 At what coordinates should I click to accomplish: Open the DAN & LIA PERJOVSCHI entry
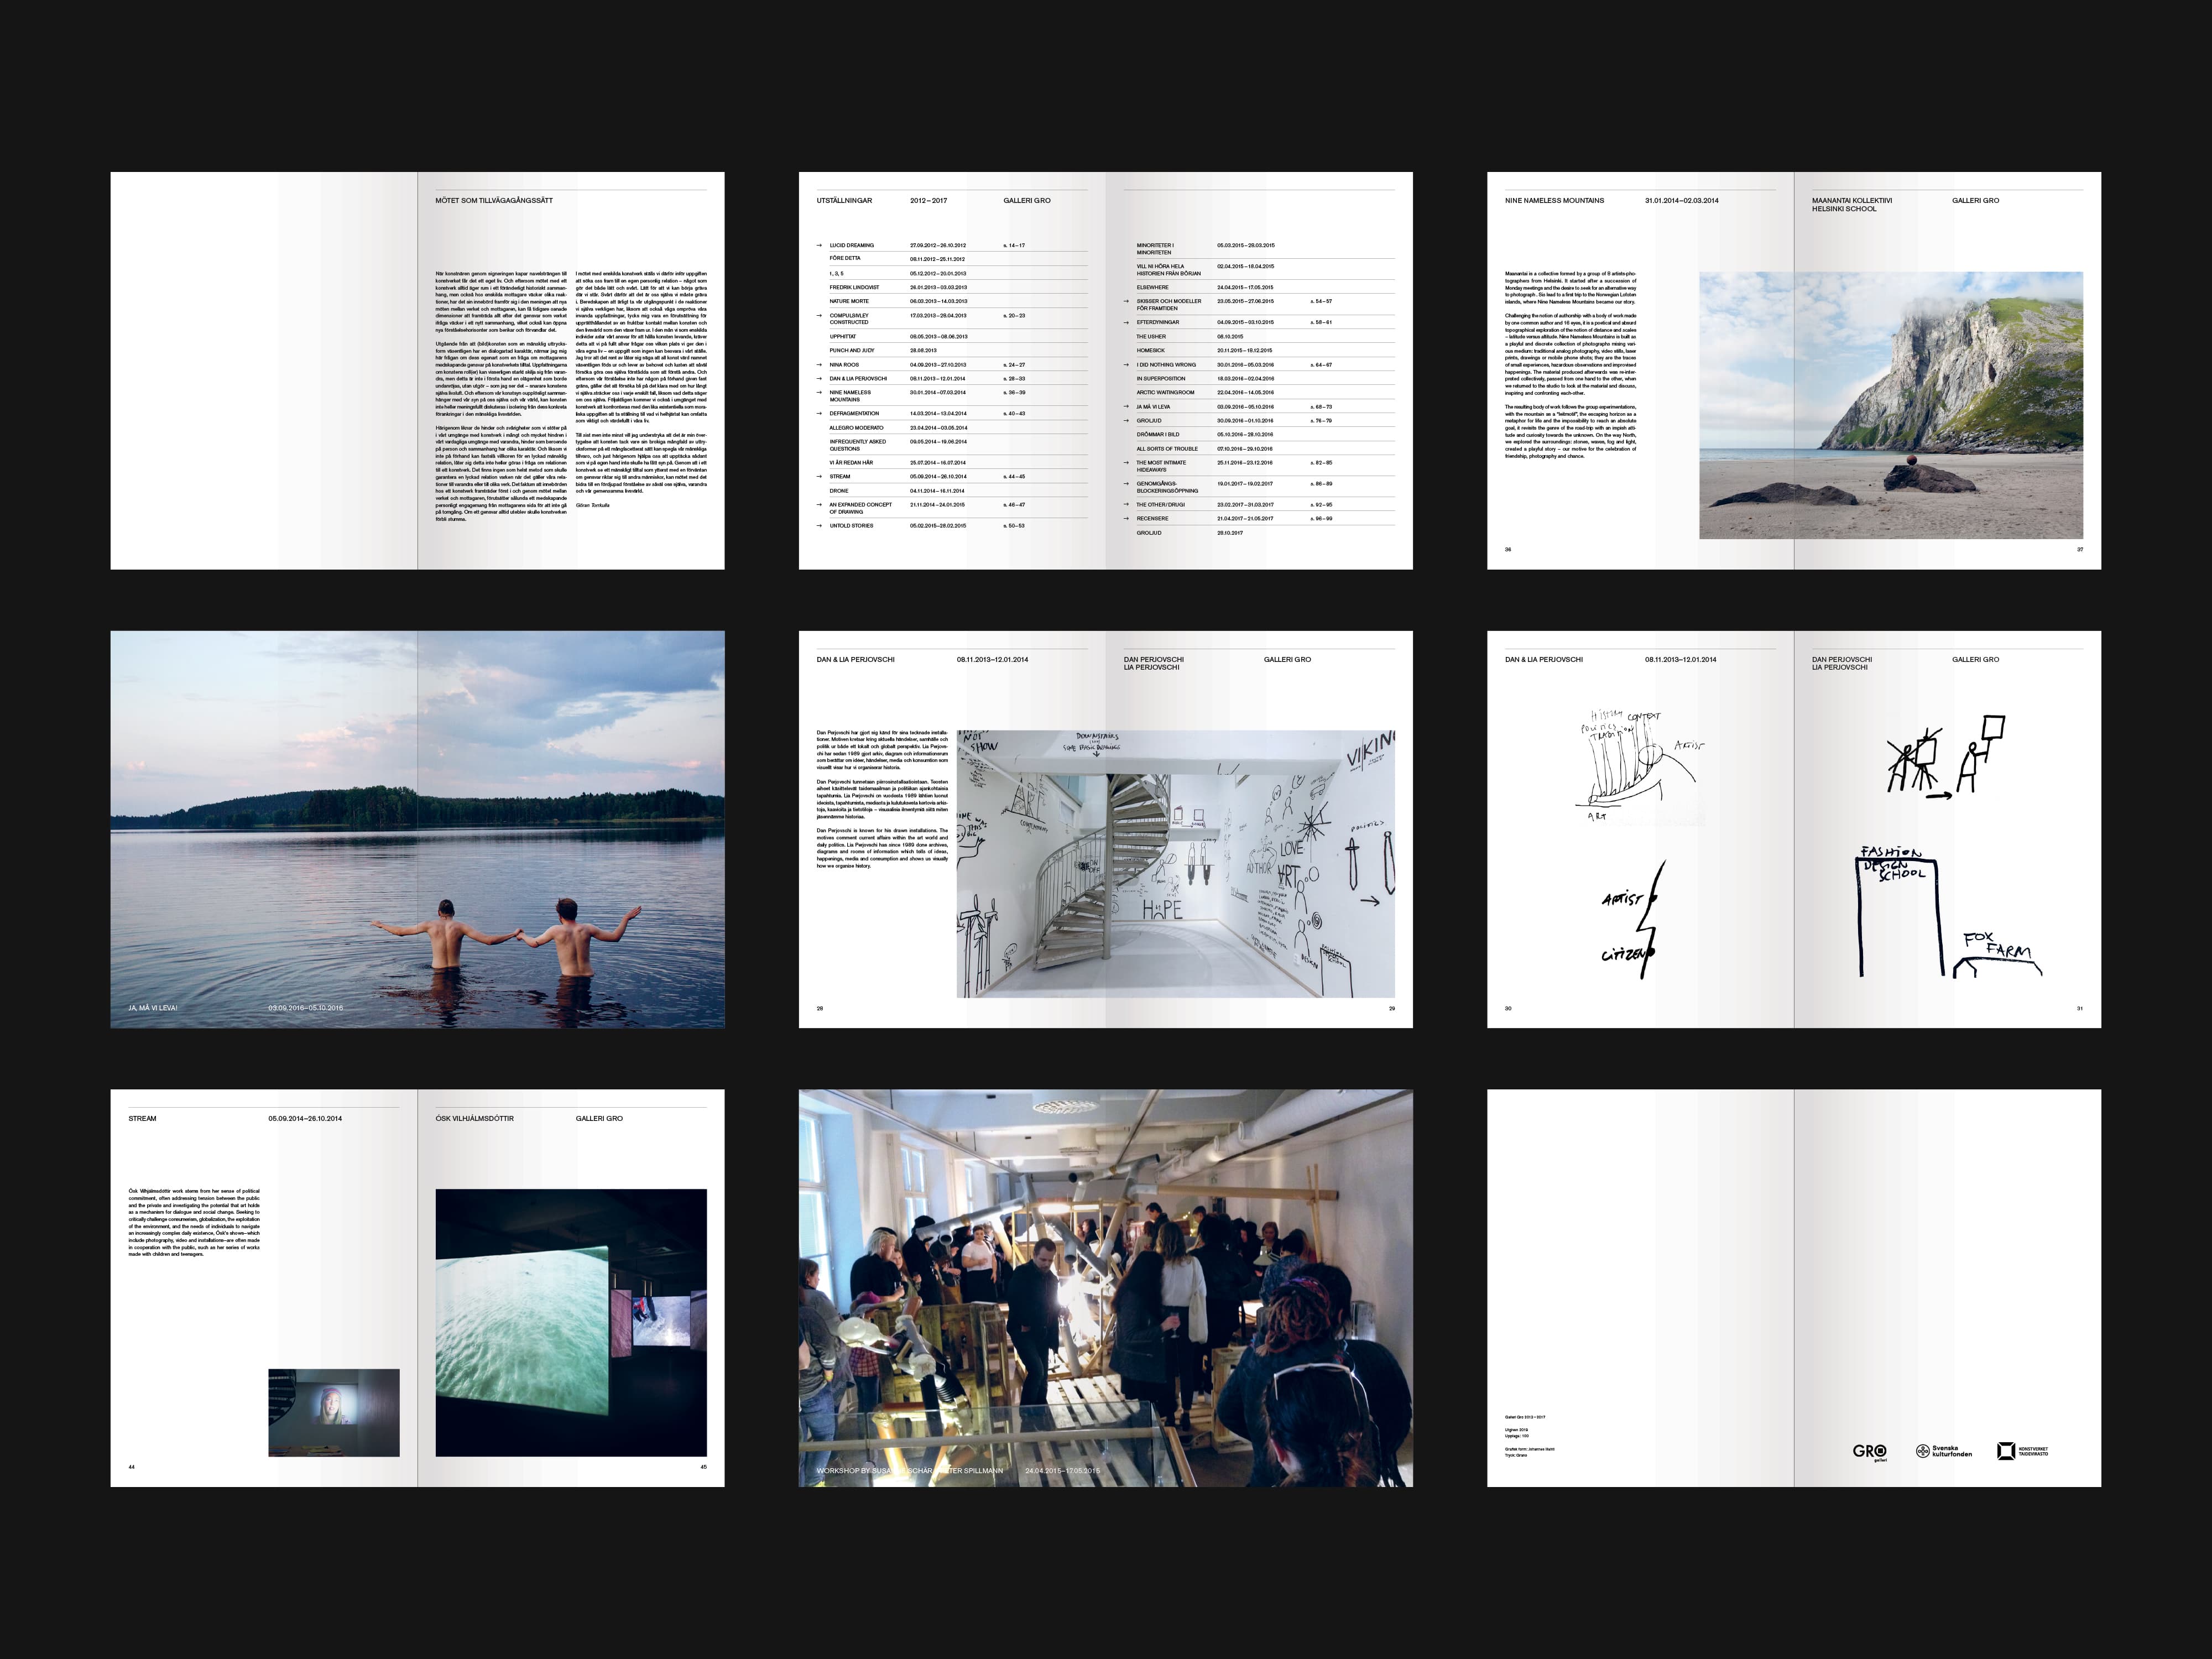coord(858,379)
